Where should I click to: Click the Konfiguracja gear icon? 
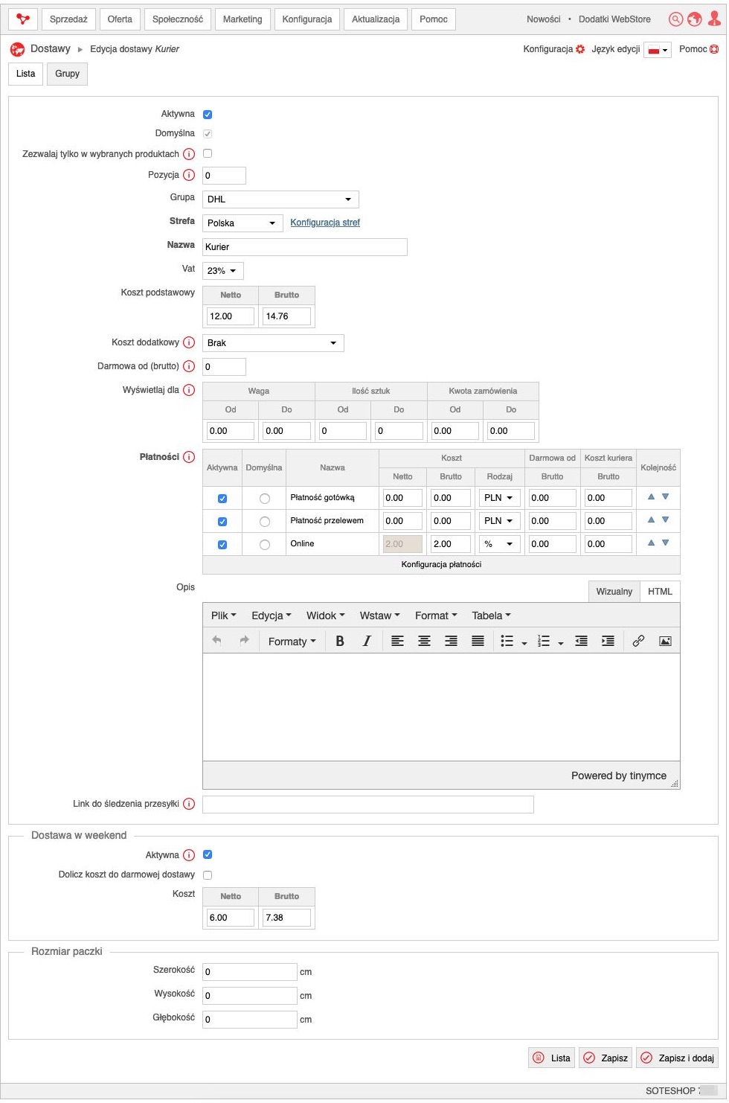[x=580, y=49]
